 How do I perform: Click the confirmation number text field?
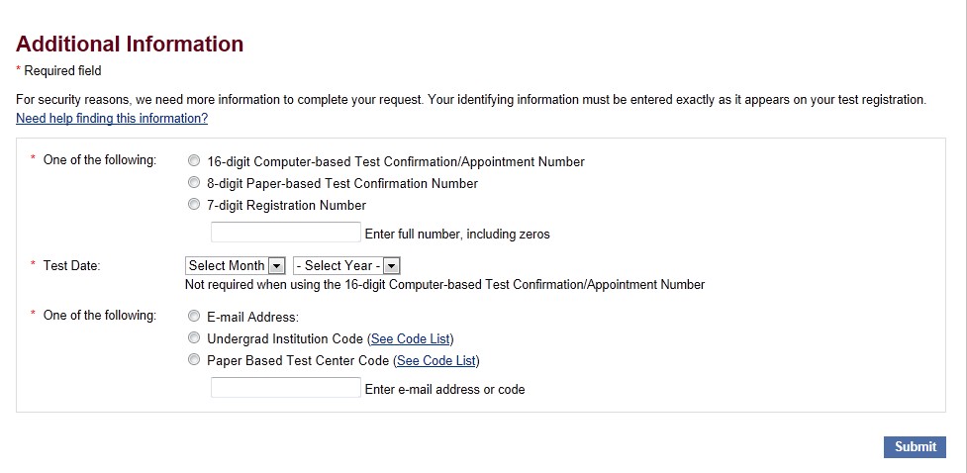[286, 233]
